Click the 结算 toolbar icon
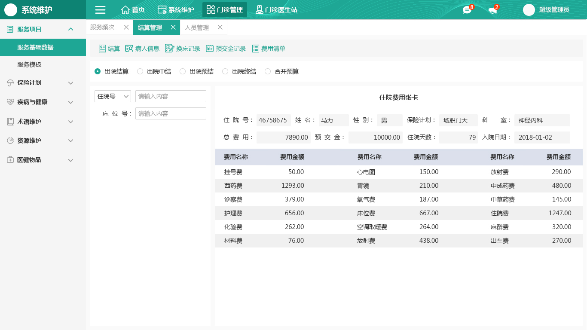587x330 pixels. tap(102, 49)
